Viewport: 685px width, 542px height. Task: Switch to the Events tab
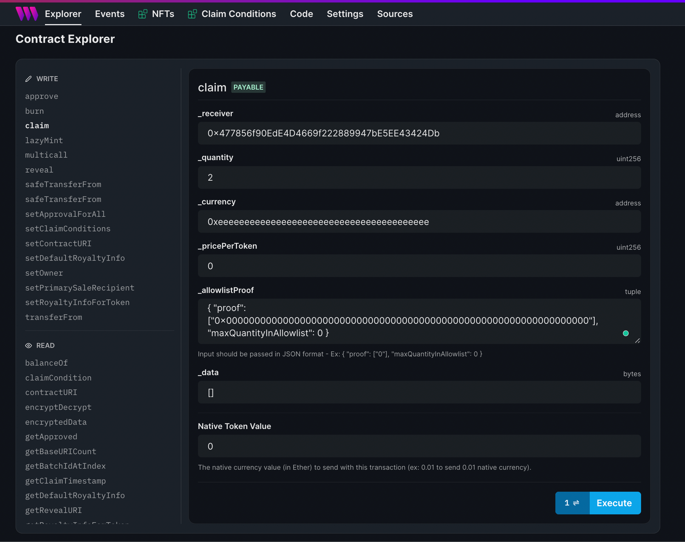tap(110, 14)
